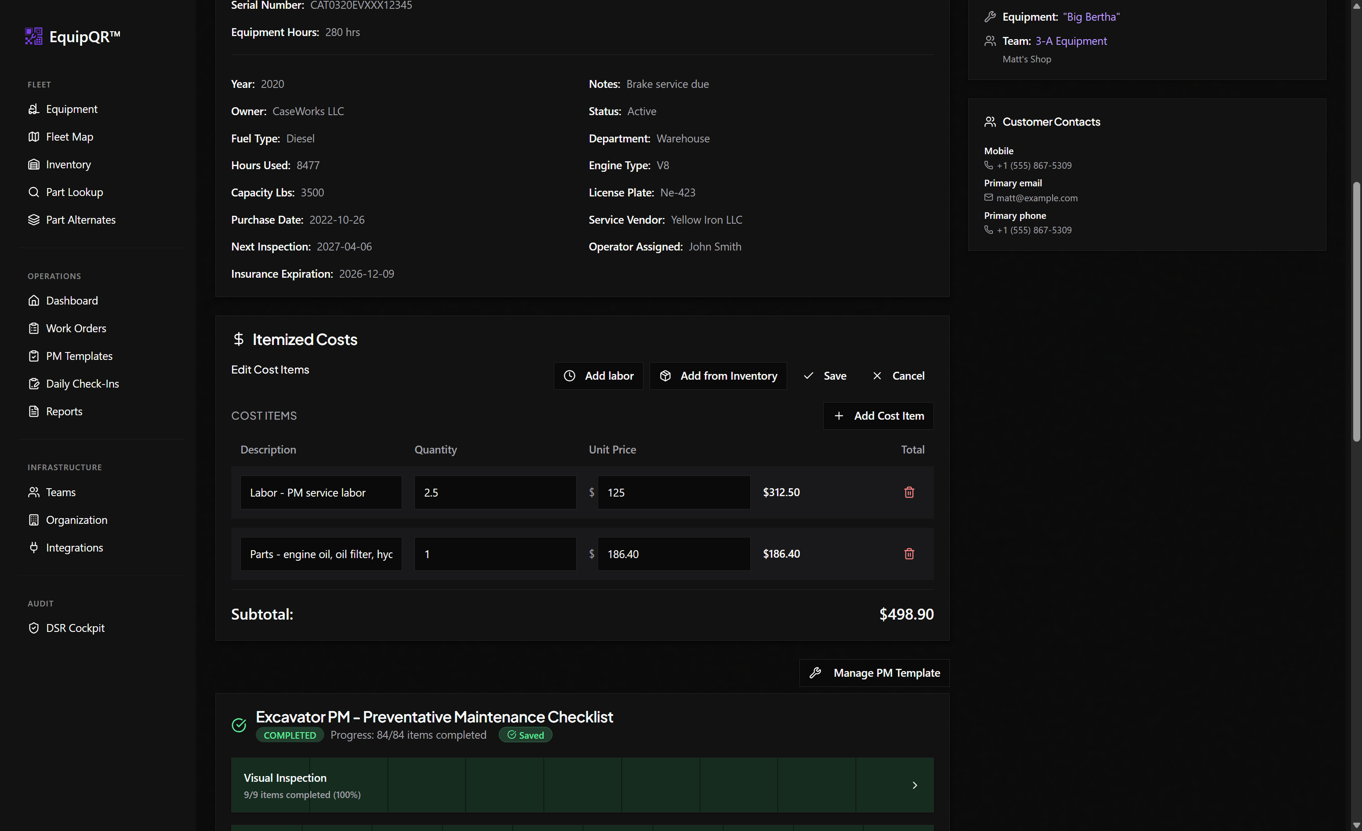Open Fleet Map from sidebar
The height and width of the screenshot is (831, 1362).
coord(69,137)
